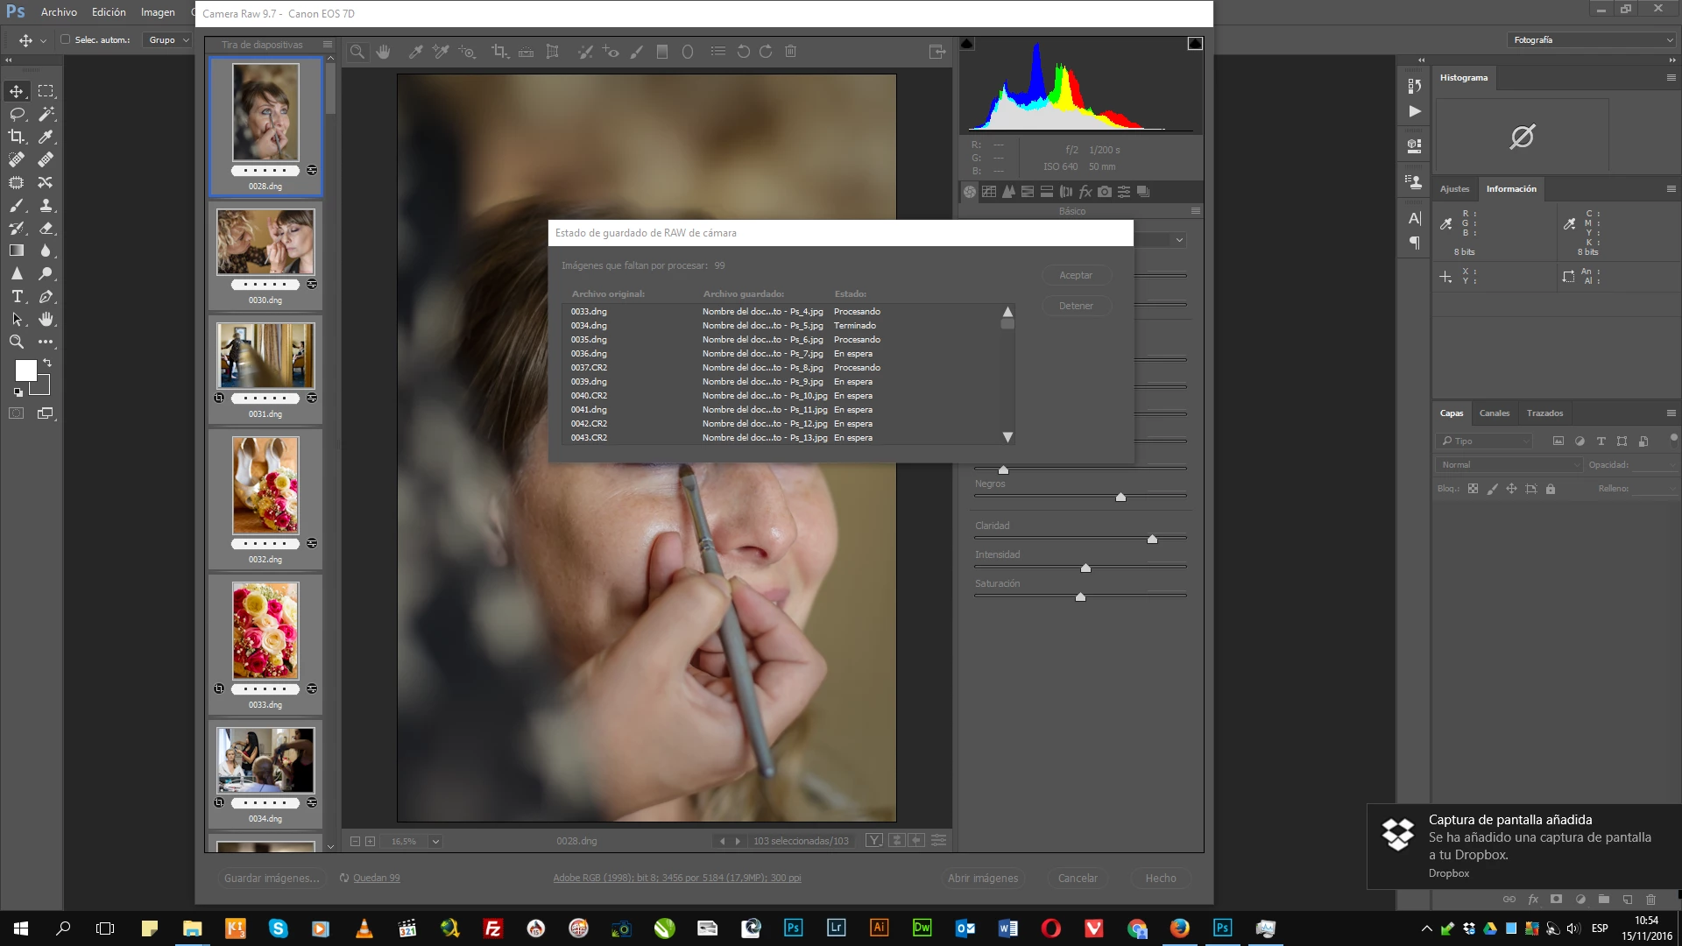Click the Adobe RGB workflow options link
The height and width of the screenshot is (946, 1682).
[676, 878]
